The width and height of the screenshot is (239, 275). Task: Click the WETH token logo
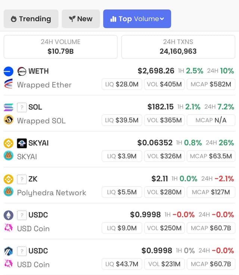point(22,72)
